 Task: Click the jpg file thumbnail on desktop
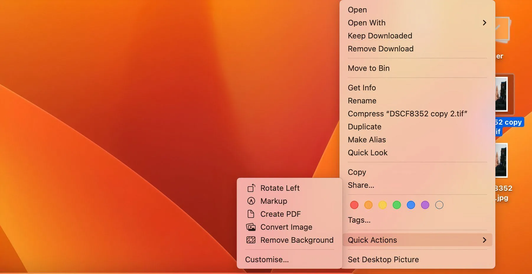point(502,161)
